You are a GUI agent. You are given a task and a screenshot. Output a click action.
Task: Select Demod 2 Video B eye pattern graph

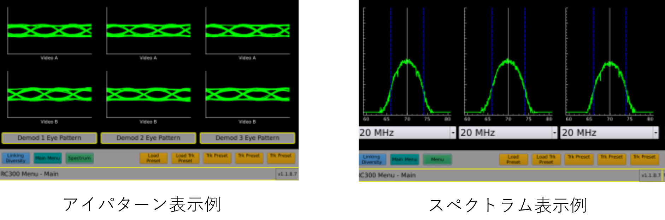pyautogui.click(x=148, y=94)
